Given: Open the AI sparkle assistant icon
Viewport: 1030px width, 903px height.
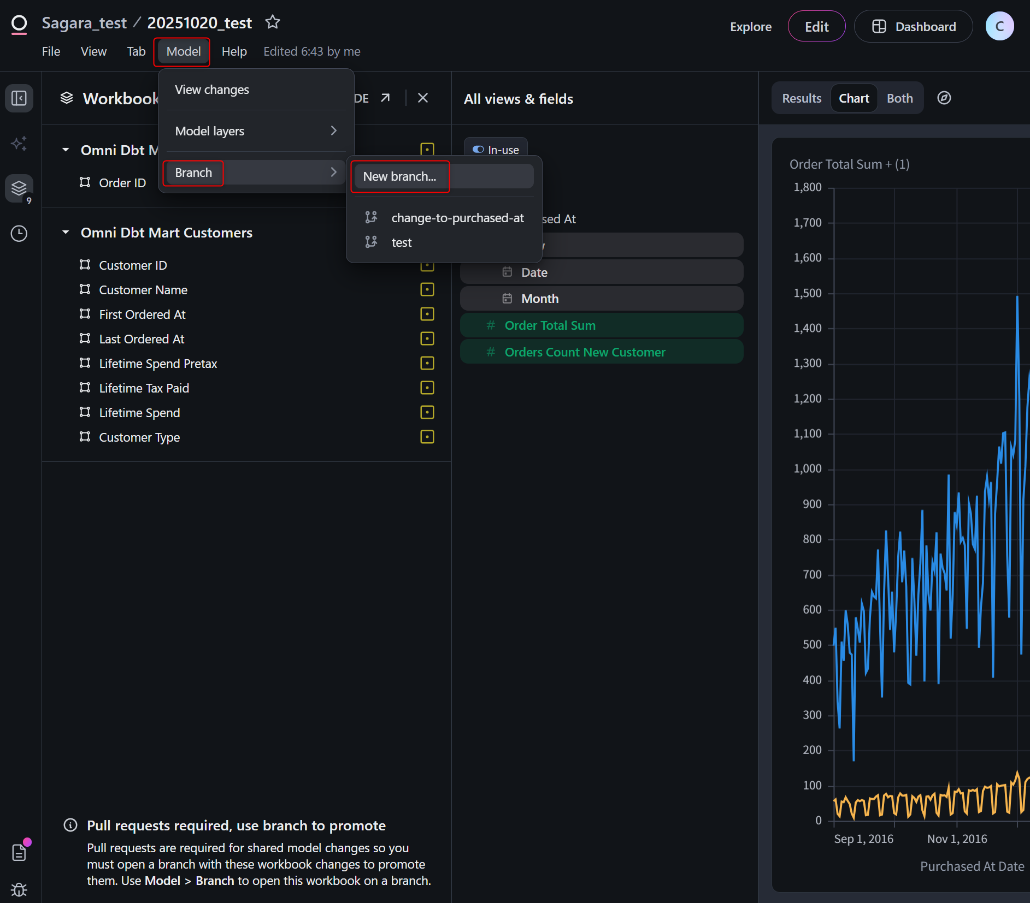Looking at the screenshot, I should click(x=19, y=144).
